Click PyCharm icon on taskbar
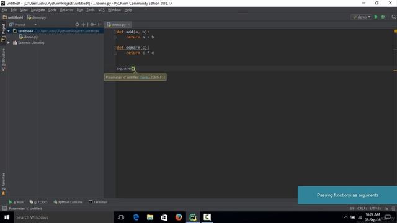Image resolution: width=397 pixels, height=223 pixels. 193,217
